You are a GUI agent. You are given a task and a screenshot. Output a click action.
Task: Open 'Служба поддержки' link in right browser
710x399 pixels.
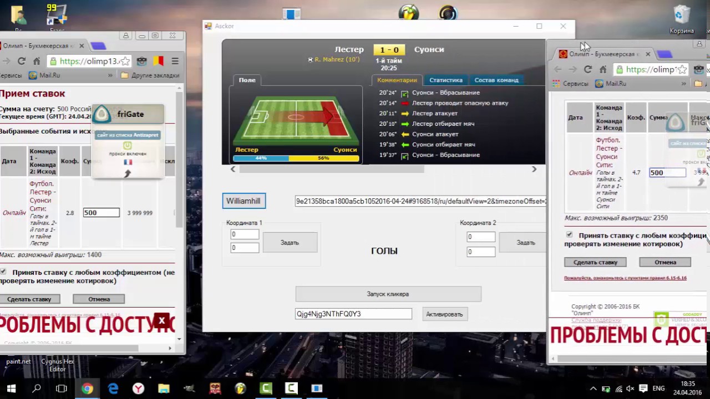click(596, 320)
